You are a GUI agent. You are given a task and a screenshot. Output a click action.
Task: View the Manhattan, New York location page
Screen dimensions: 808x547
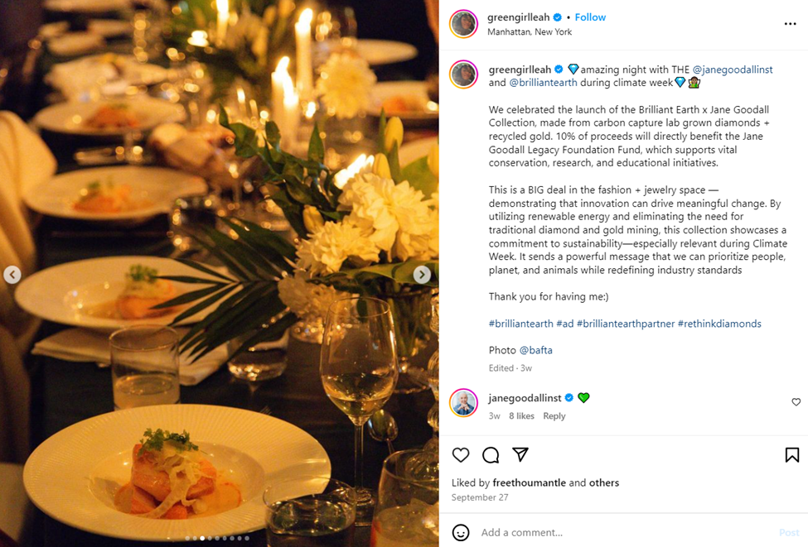click(x=530, y=32)
